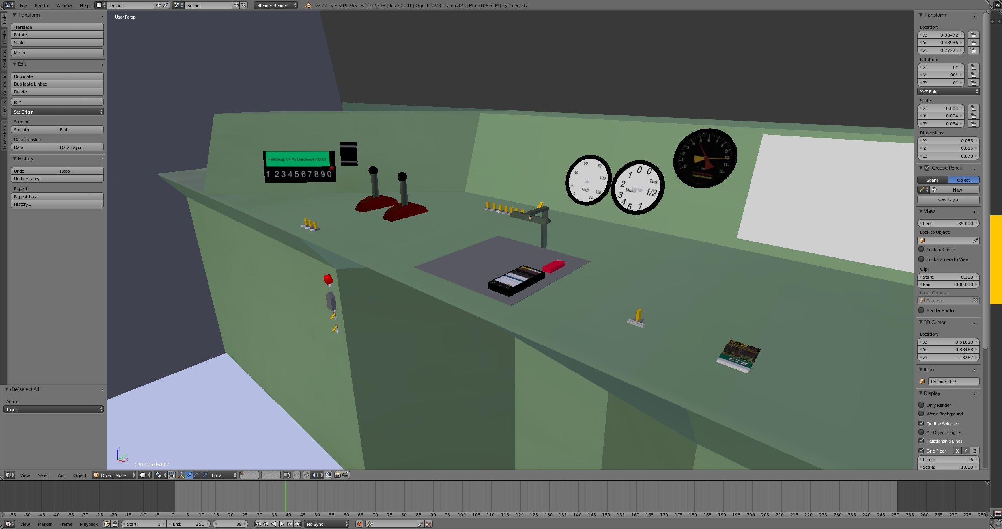Open the Object Mode dropdown

coord(114,475)
